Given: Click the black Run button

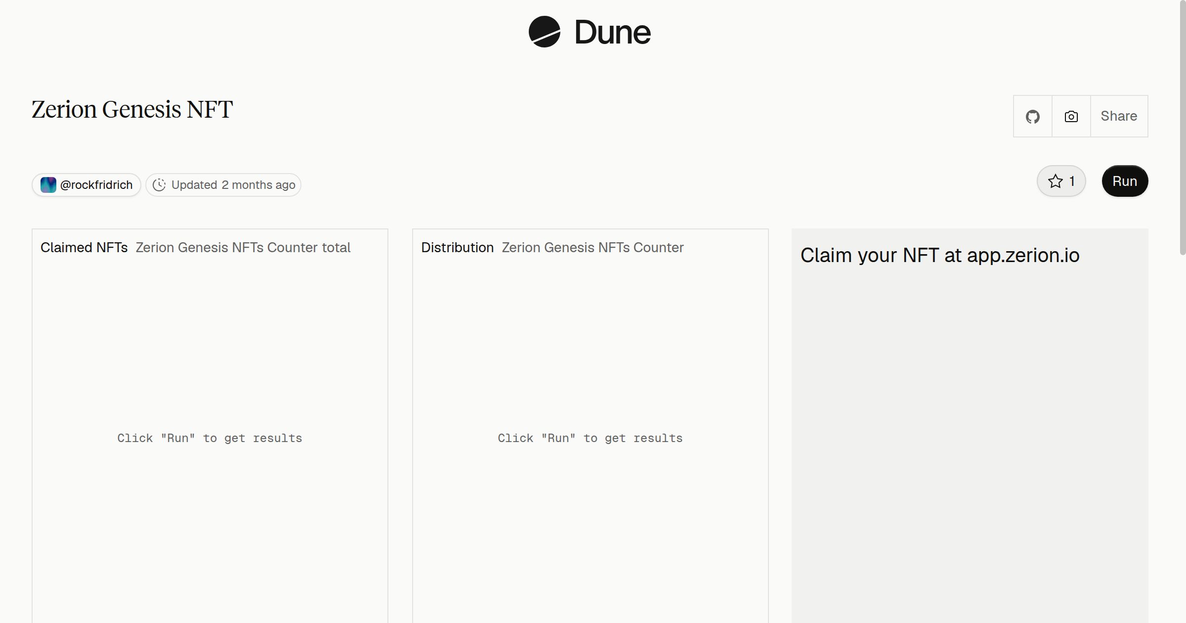Looking at the screenshot, I should (1125, 181).
